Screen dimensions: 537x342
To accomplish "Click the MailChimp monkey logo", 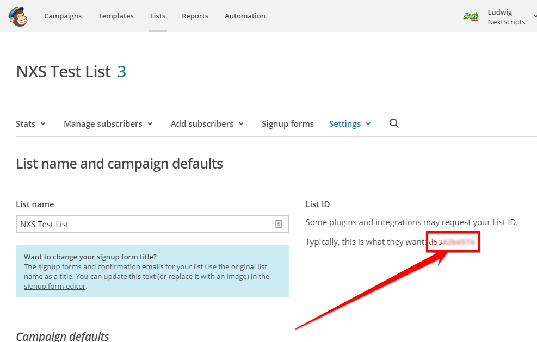I will pos(18,16).
